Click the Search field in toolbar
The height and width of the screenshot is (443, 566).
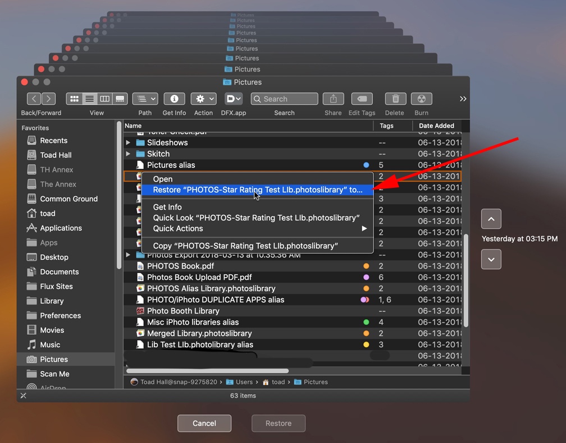pos(285,99)
